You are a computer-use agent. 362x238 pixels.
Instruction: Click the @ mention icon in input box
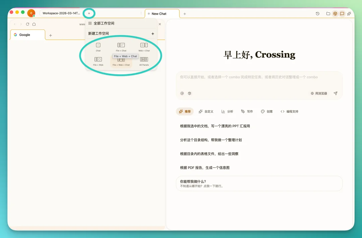coord(181,93)
